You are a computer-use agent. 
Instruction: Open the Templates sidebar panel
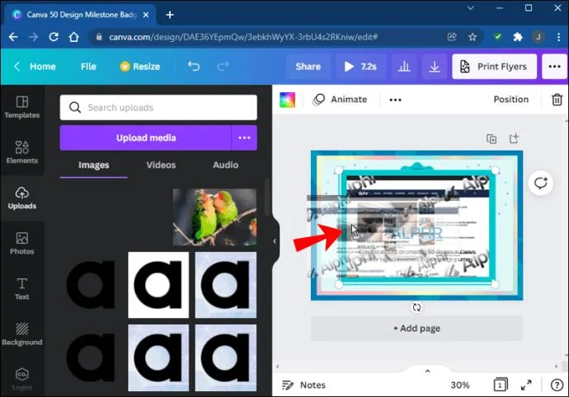[x=21, y=107]
